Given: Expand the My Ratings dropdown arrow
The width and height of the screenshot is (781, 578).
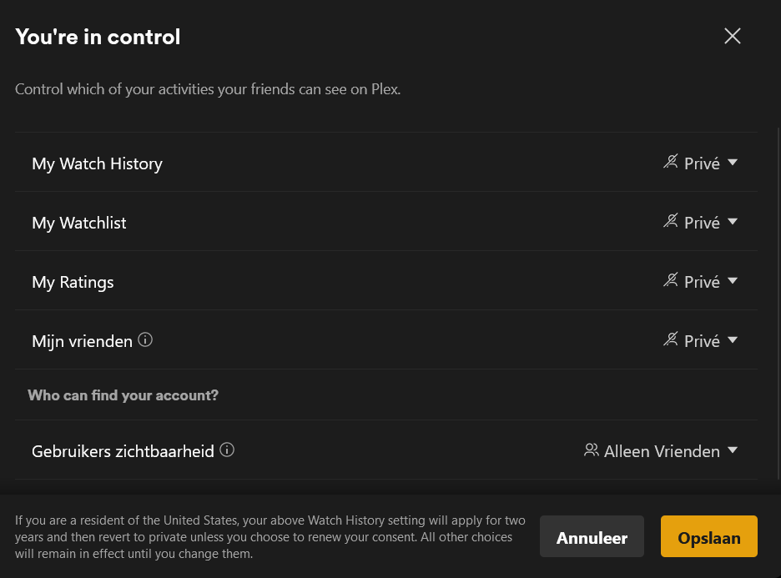Looking at the screenshot, I should [733, 281].
